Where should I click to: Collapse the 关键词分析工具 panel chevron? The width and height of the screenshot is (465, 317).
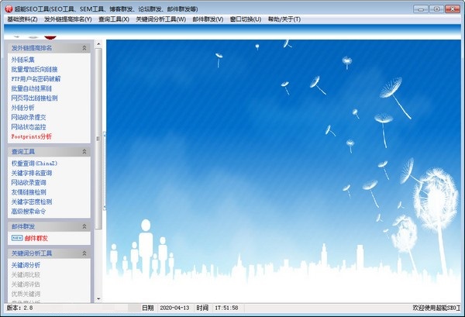(x=84, y=253)
